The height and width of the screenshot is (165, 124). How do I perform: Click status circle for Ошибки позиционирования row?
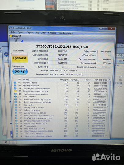pos(16,94)
